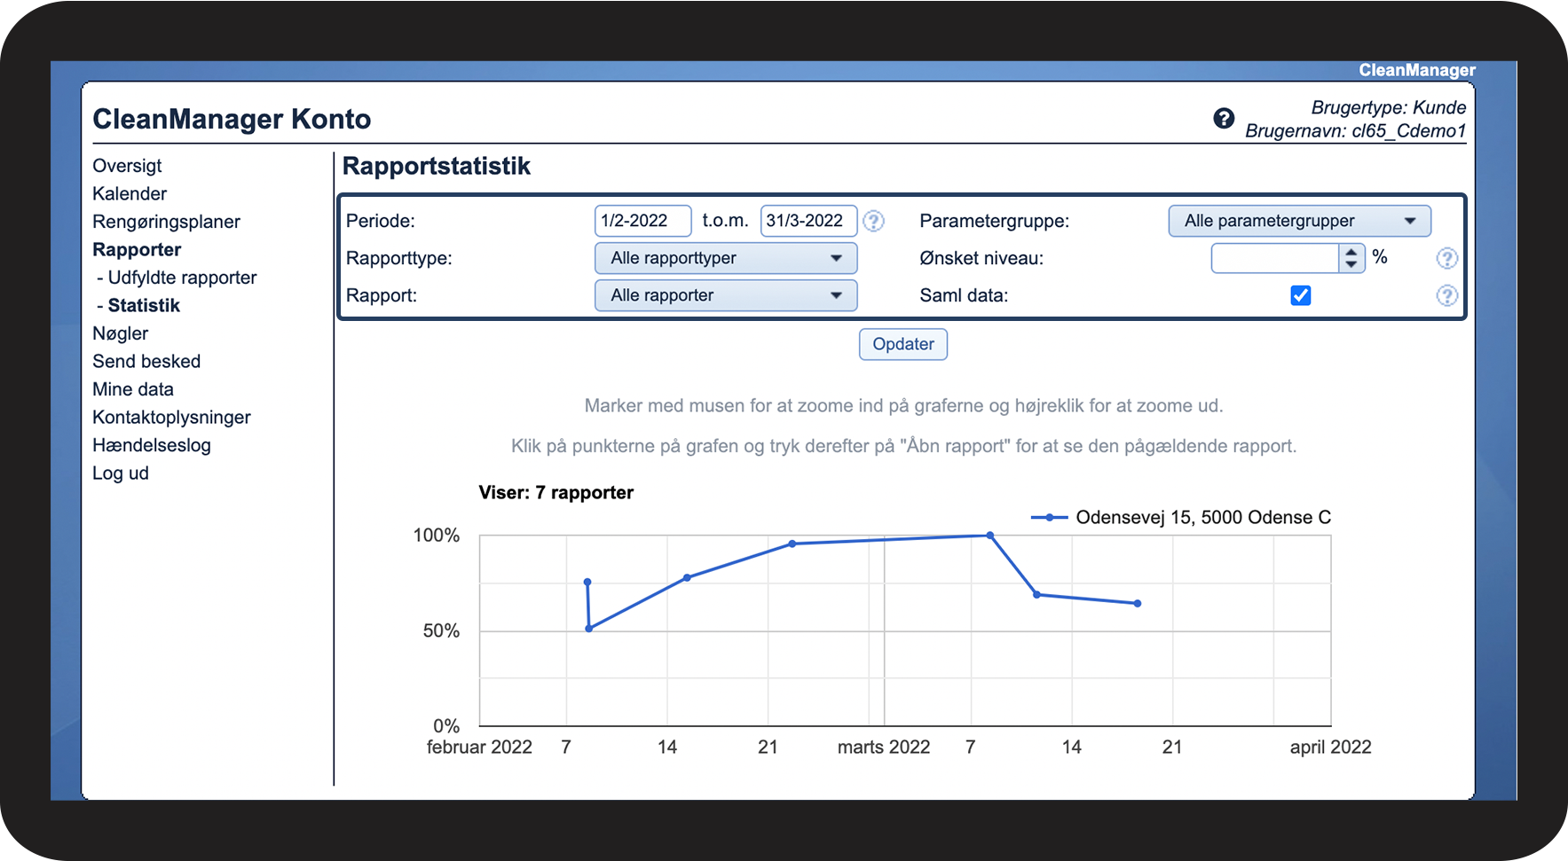The image size is (1568, 861).
Task: Open the Hændelseslog page
Action: [152, 445]
